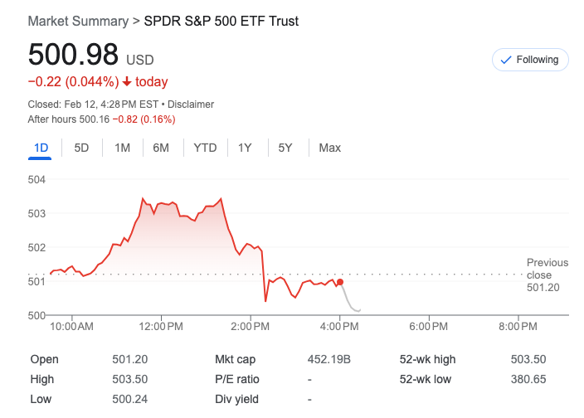Click the gray after-hours line segment
Viewport: 584px width, 418px height.
[348, 303]
